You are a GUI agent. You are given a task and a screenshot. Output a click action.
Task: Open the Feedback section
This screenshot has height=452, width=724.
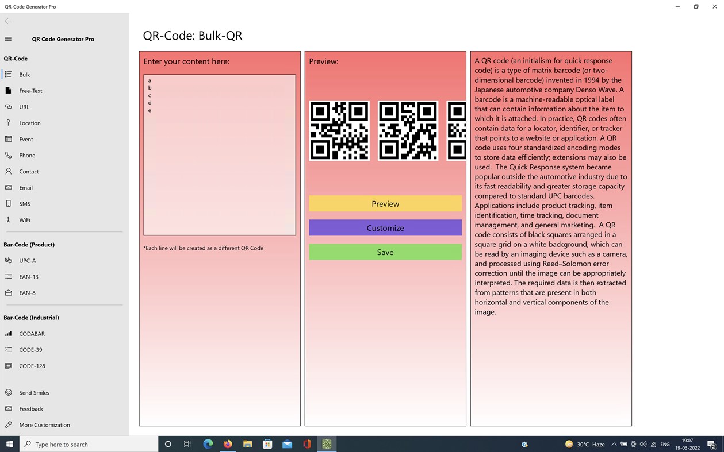pos(32,408)
